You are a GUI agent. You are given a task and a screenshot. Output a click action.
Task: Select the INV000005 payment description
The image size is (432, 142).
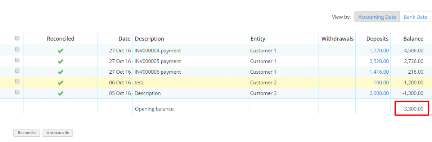tap(158, 61)
